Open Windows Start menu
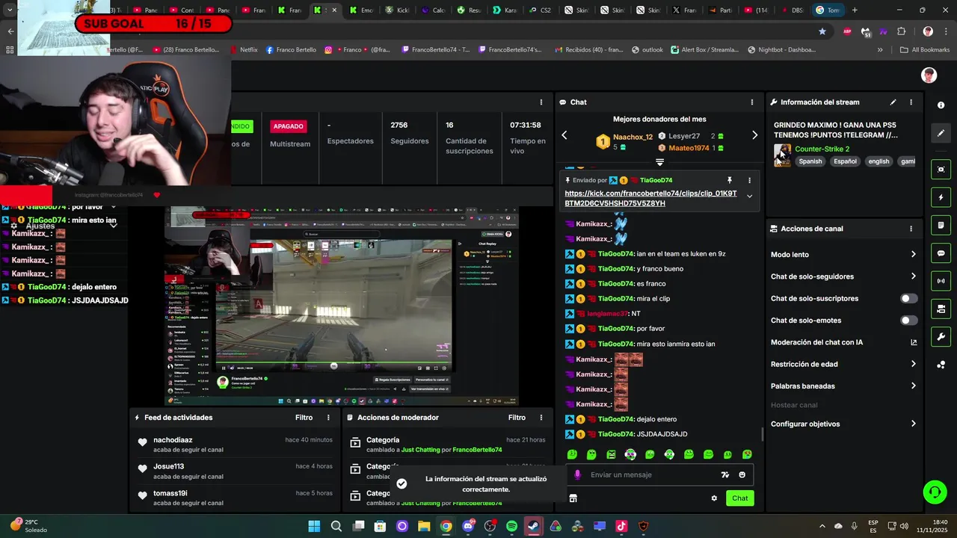 tap(314, 526)
